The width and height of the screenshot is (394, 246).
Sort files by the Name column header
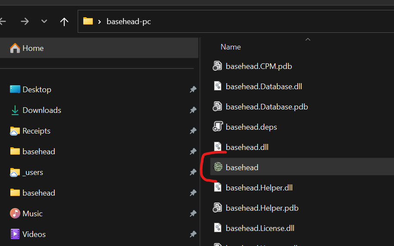tap(231, 47)
